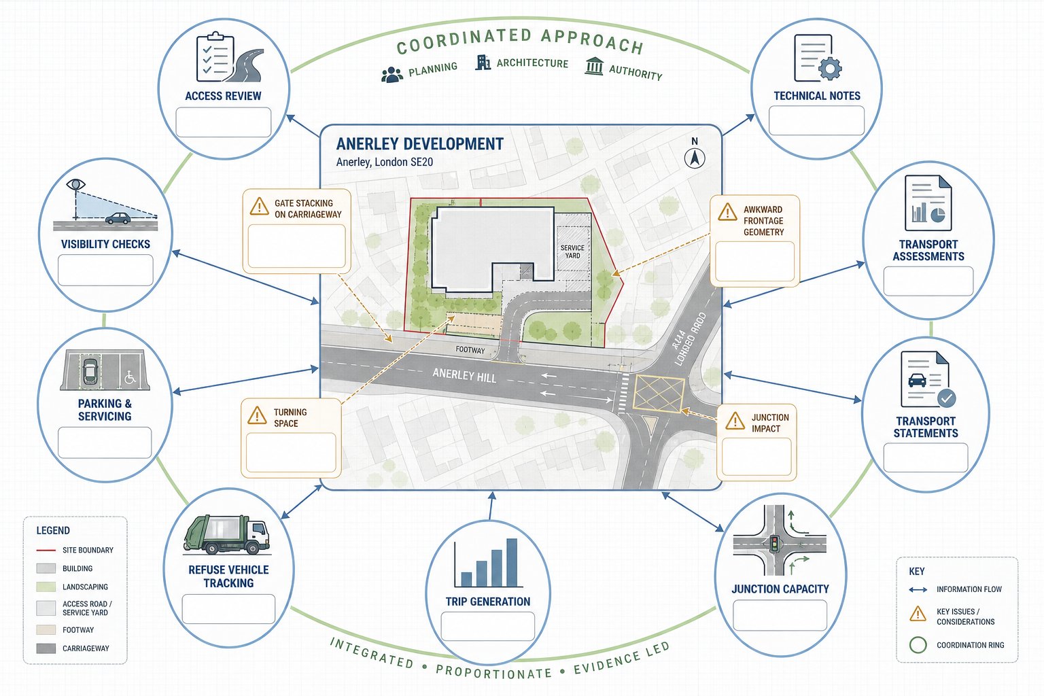Click the Access Review label

pos(223,96)
